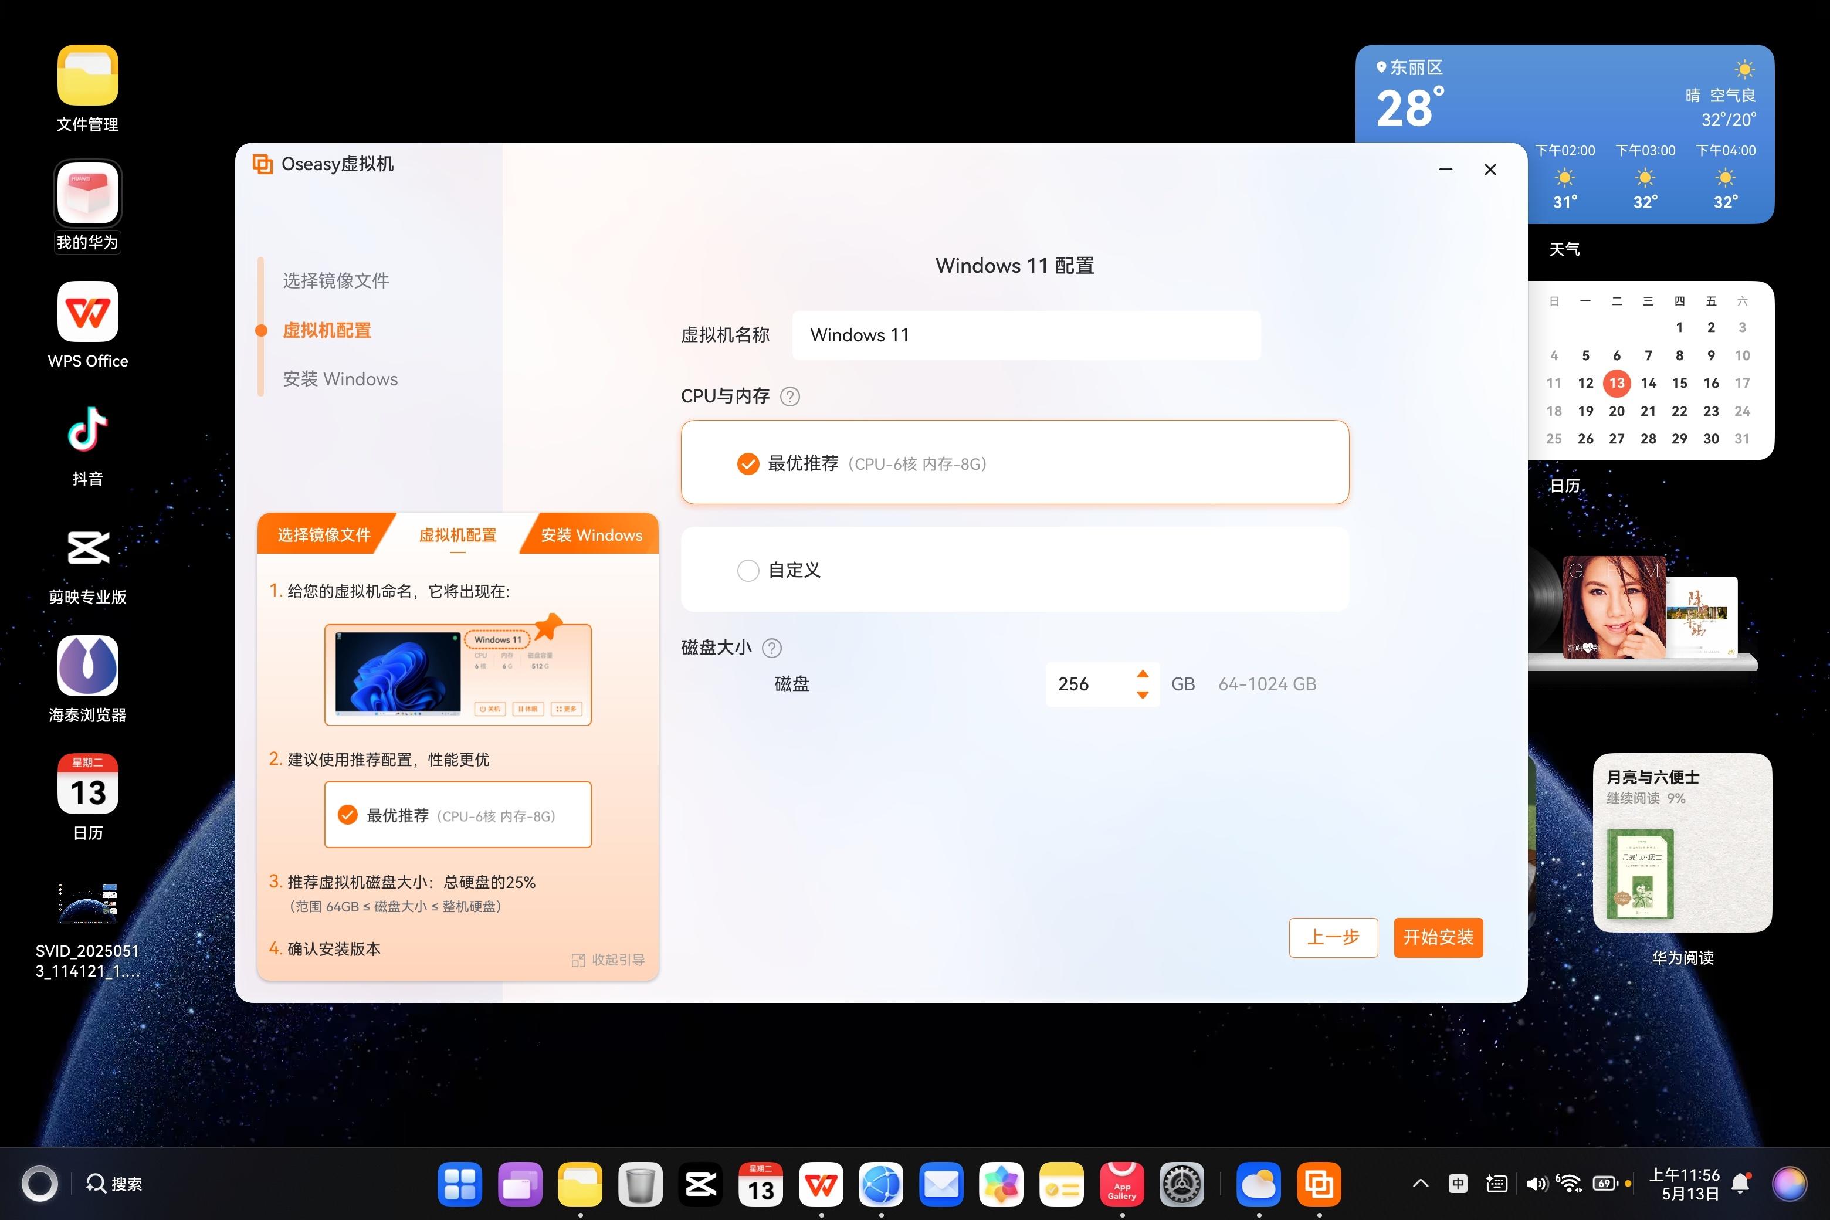Launch 剪映专业版 from the desktop

tap(88, 548)
